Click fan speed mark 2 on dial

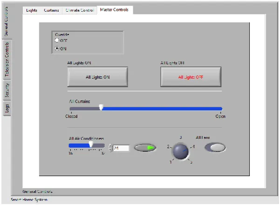[168, 146]
